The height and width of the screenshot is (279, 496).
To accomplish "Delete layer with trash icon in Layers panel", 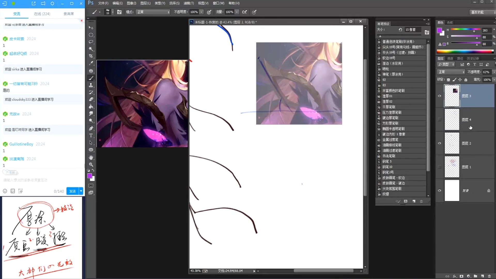I will [x=489, y=276].
